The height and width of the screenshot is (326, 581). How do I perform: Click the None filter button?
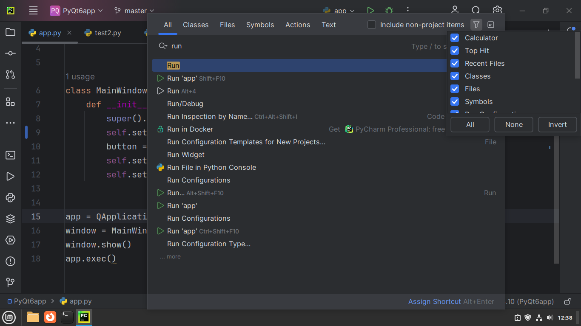click(514, 124)
